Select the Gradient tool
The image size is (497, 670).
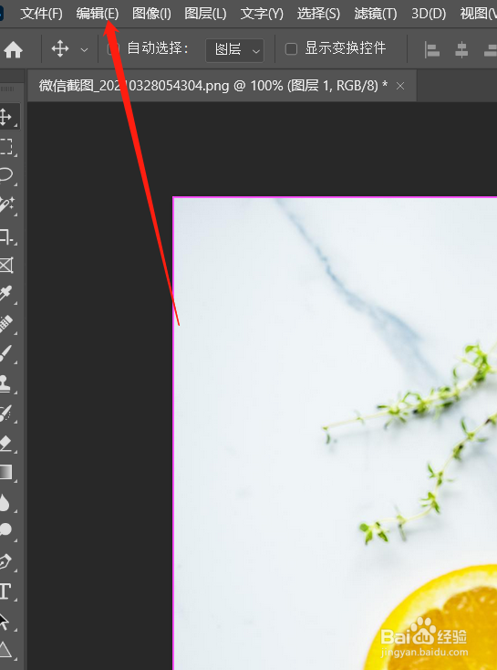[x=5, y=472]
